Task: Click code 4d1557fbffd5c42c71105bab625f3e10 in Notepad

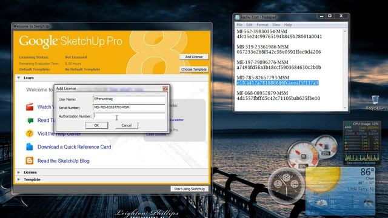Action: click(x=278, y=98)
